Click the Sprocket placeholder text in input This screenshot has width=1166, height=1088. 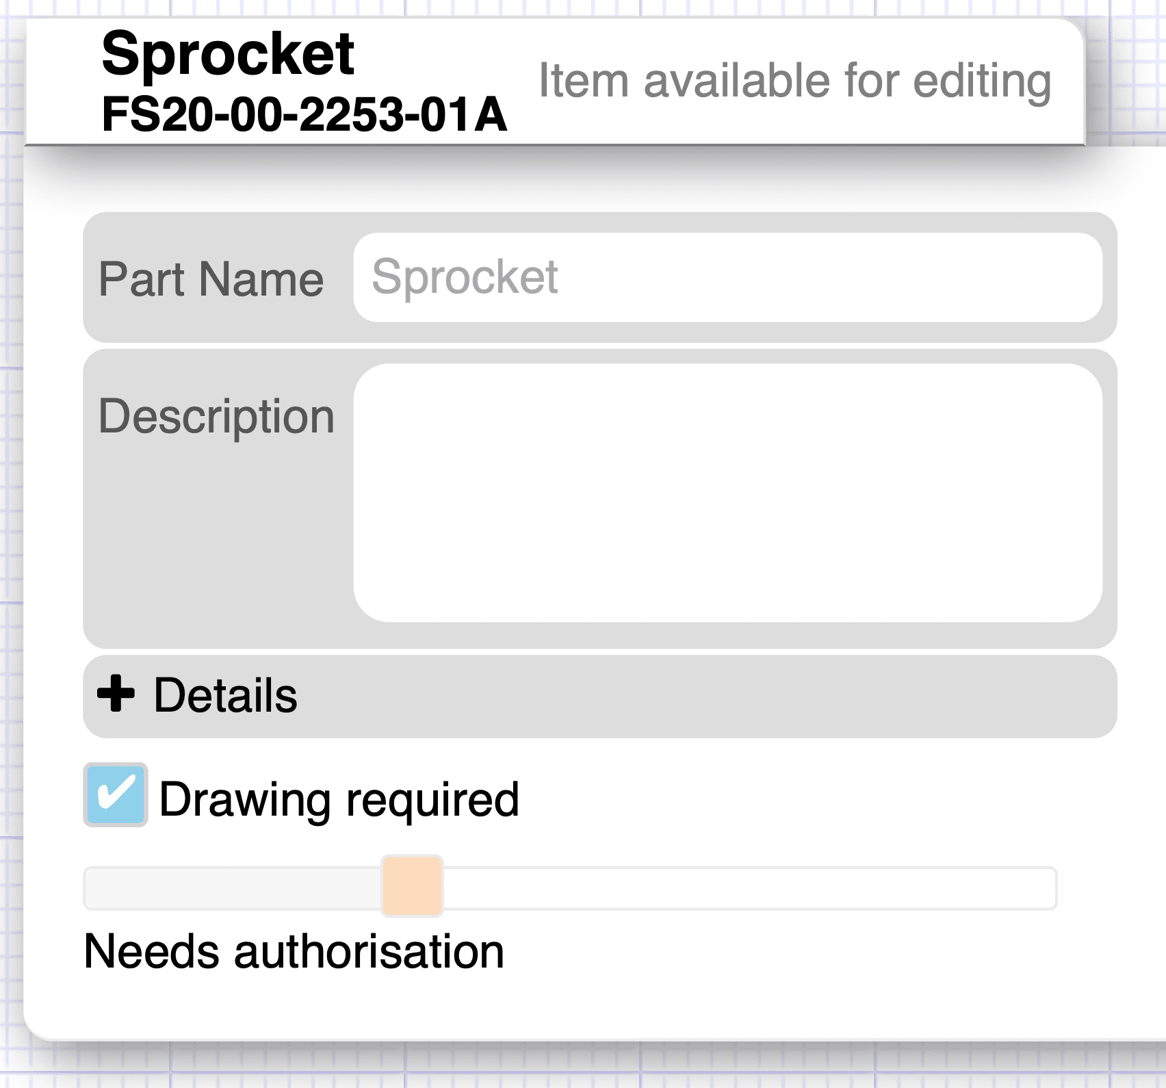tap(465, 277)
